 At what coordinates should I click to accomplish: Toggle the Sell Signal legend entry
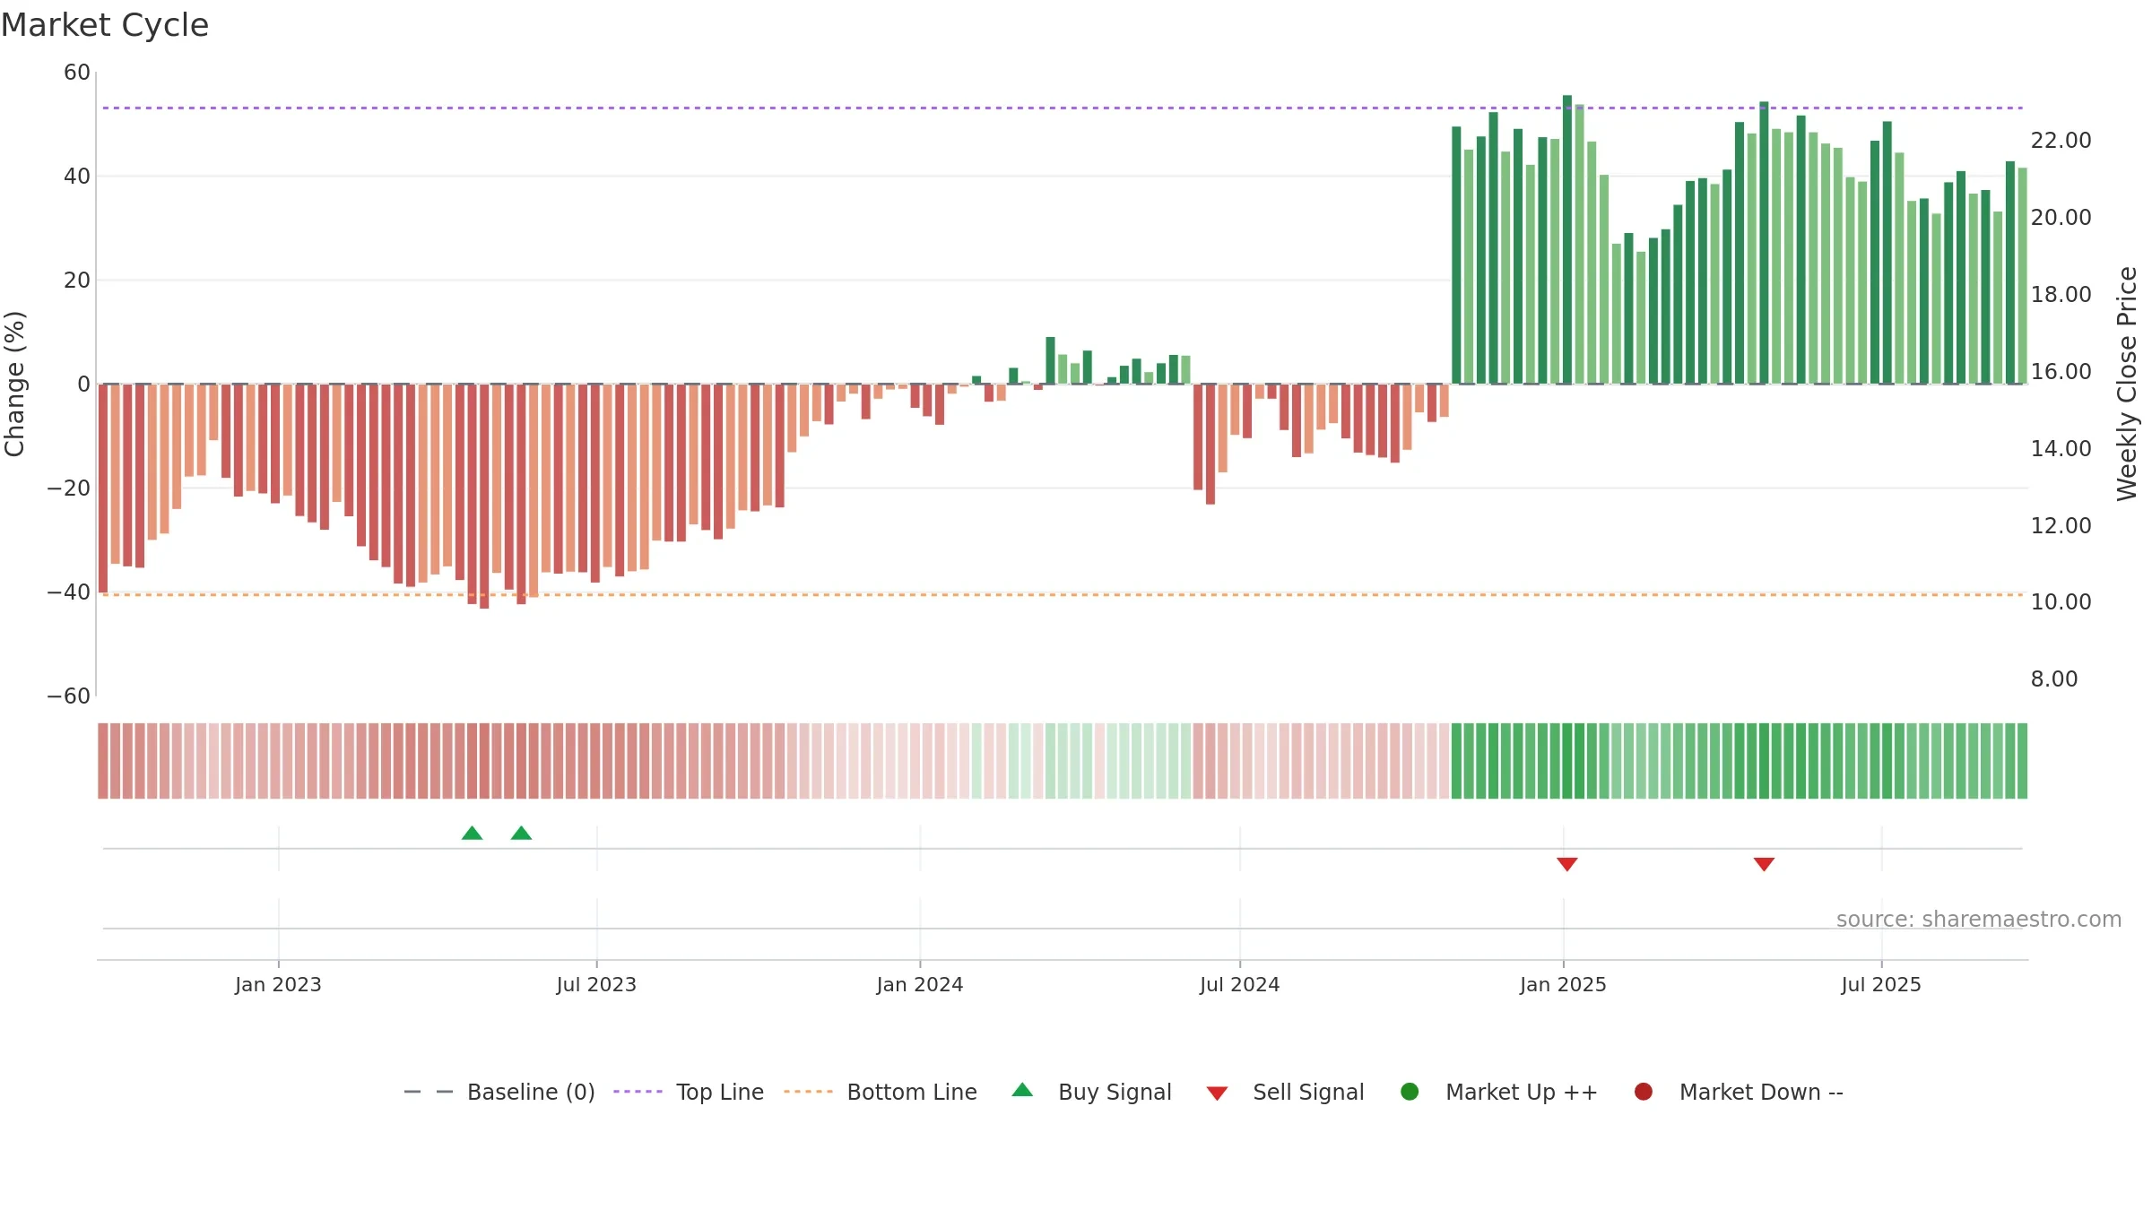point(1285,1092)
